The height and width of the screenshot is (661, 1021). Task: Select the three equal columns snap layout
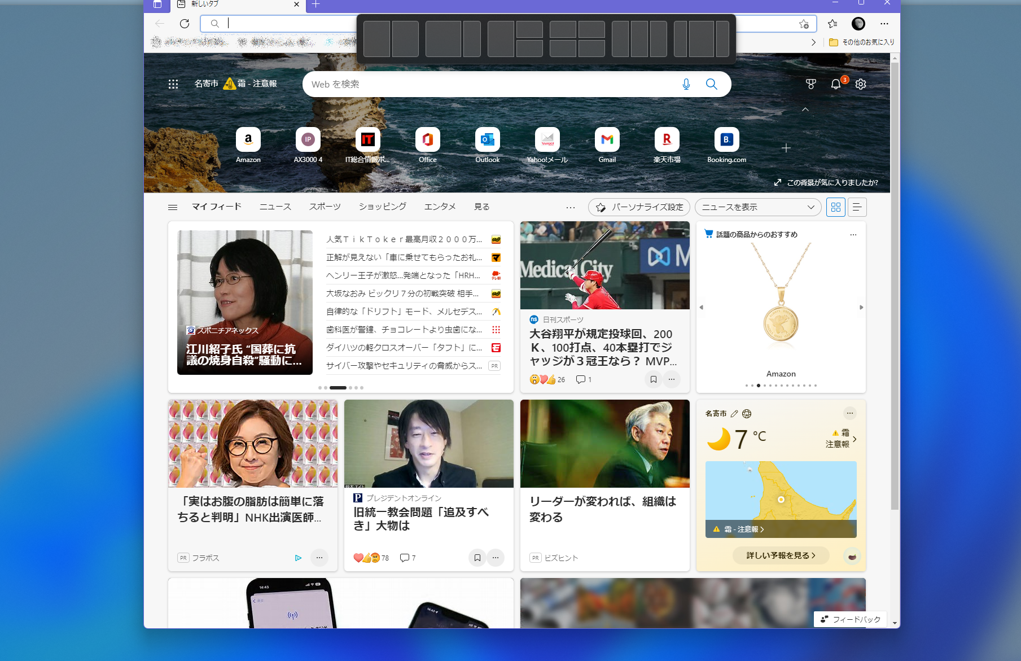639,39
